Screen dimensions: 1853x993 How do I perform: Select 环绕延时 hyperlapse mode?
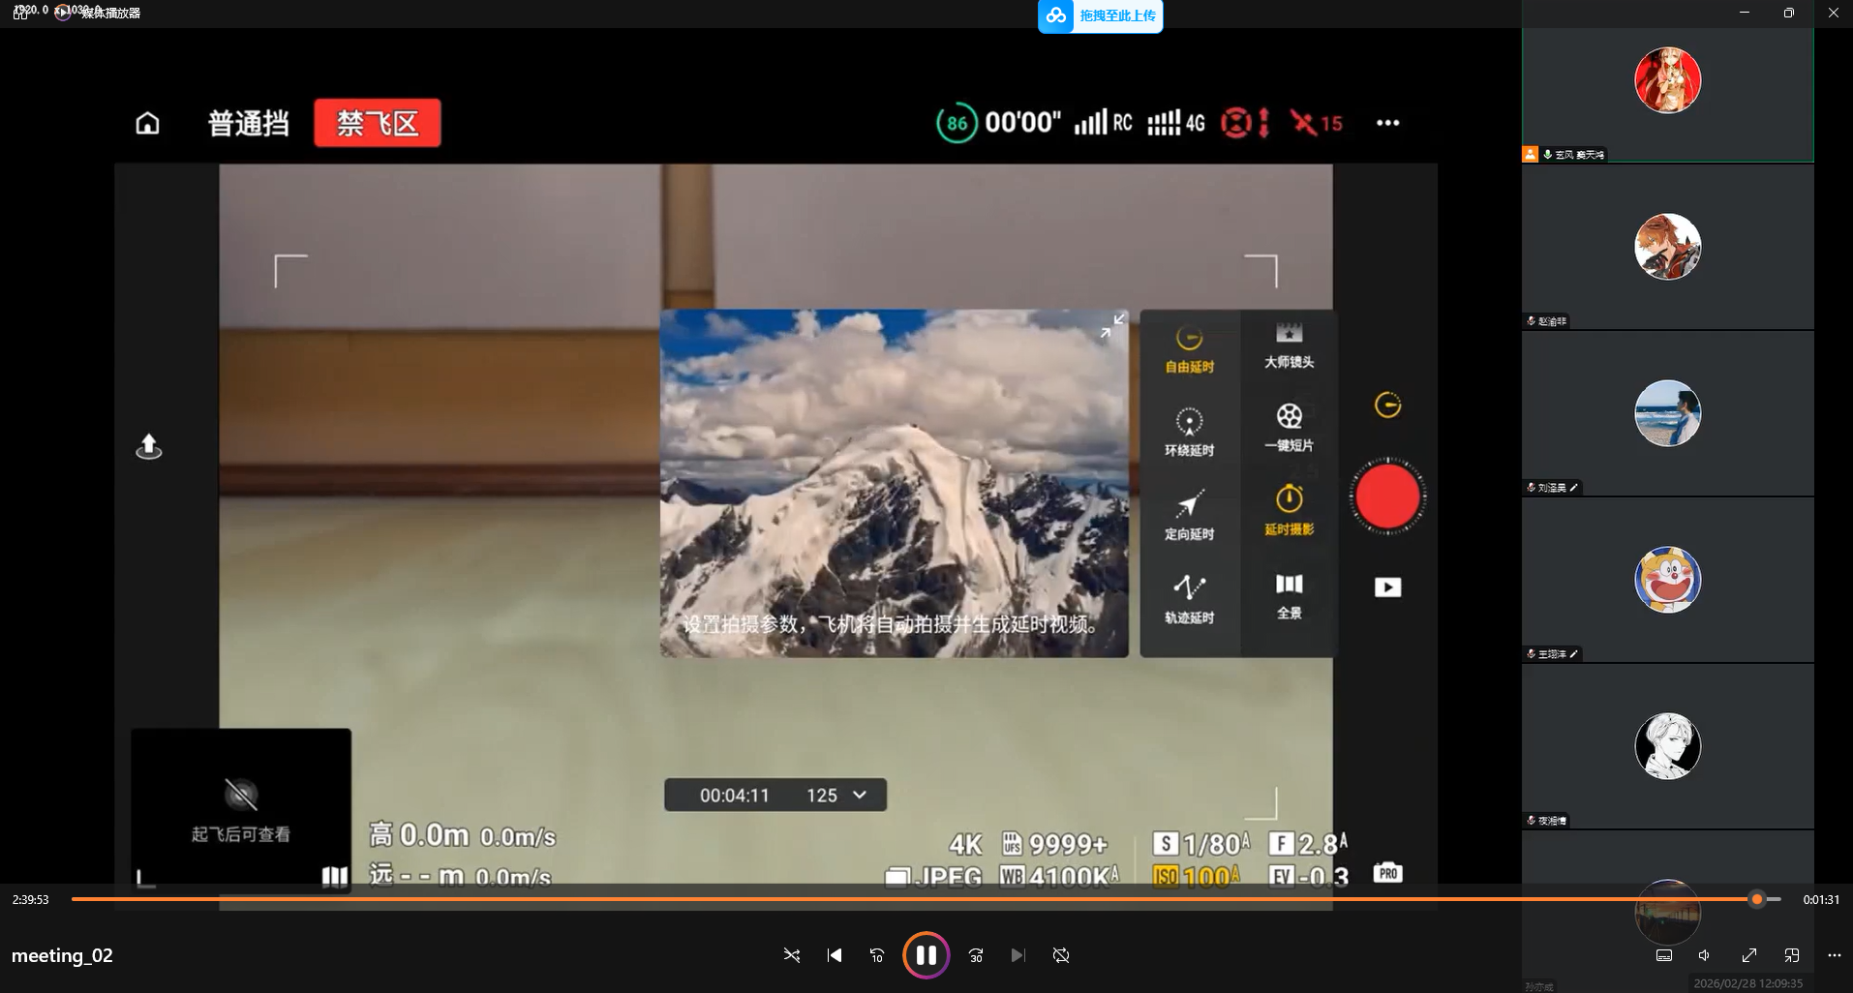coord(1189,432)
